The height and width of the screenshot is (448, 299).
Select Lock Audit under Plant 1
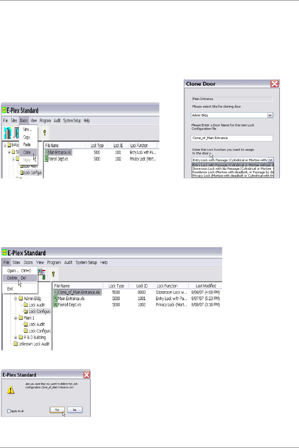pos(37,324)
